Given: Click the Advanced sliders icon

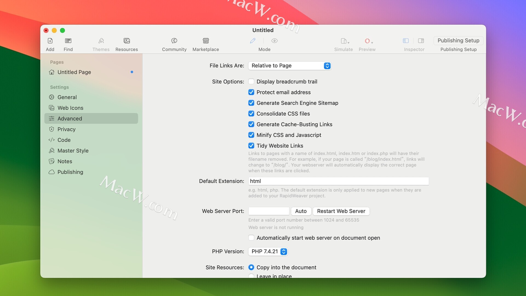Looking at the screenshot, I should [x=52, y=118].
